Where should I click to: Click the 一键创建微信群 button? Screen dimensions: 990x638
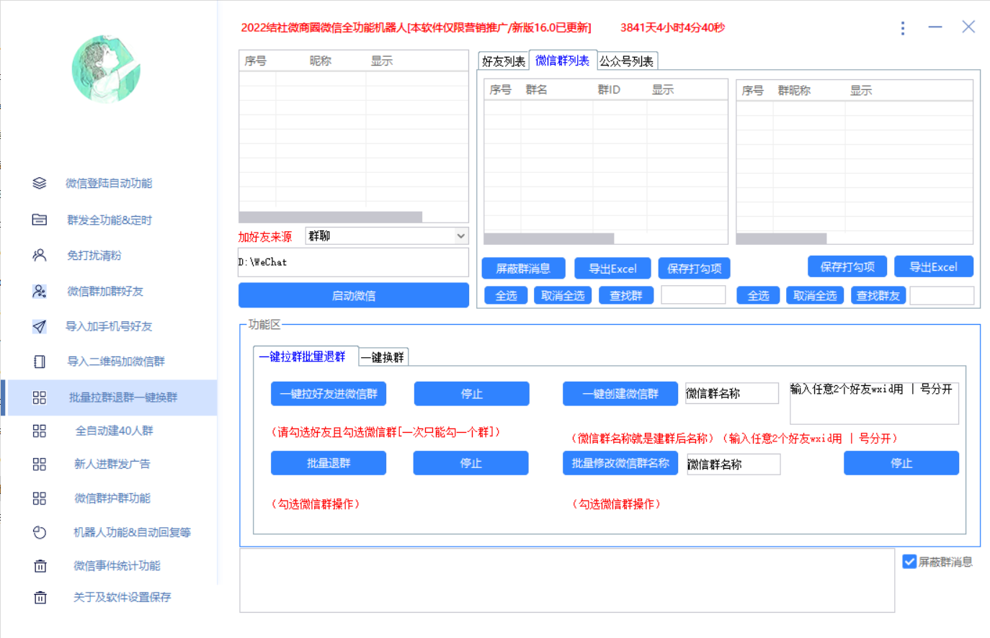pos(620,393)
